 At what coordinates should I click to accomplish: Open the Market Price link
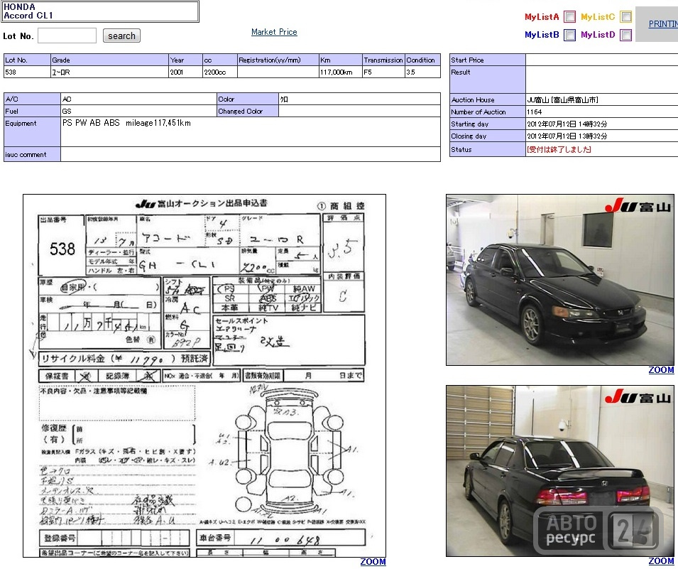[274, 31]
